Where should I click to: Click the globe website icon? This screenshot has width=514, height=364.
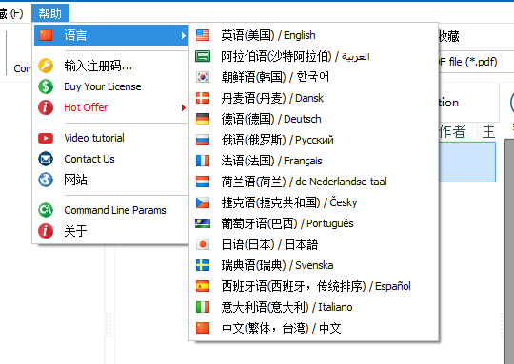pos(46,180)
